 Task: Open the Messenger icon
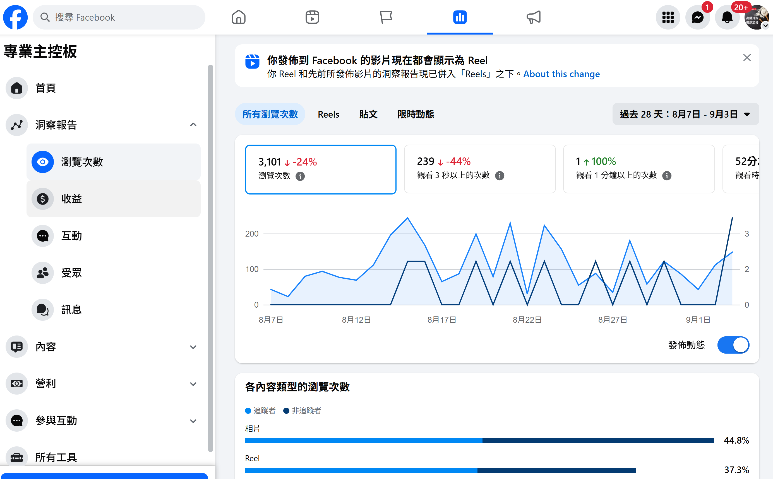coord(697,17)
